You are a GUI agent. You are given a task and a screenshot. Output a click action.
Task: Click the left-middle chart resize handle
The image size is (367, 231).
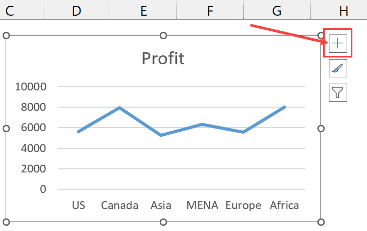[7, 129]
